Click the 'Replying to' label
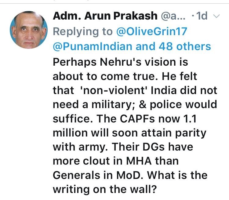This screenshot has height=200, width=229. click(83, 32)
